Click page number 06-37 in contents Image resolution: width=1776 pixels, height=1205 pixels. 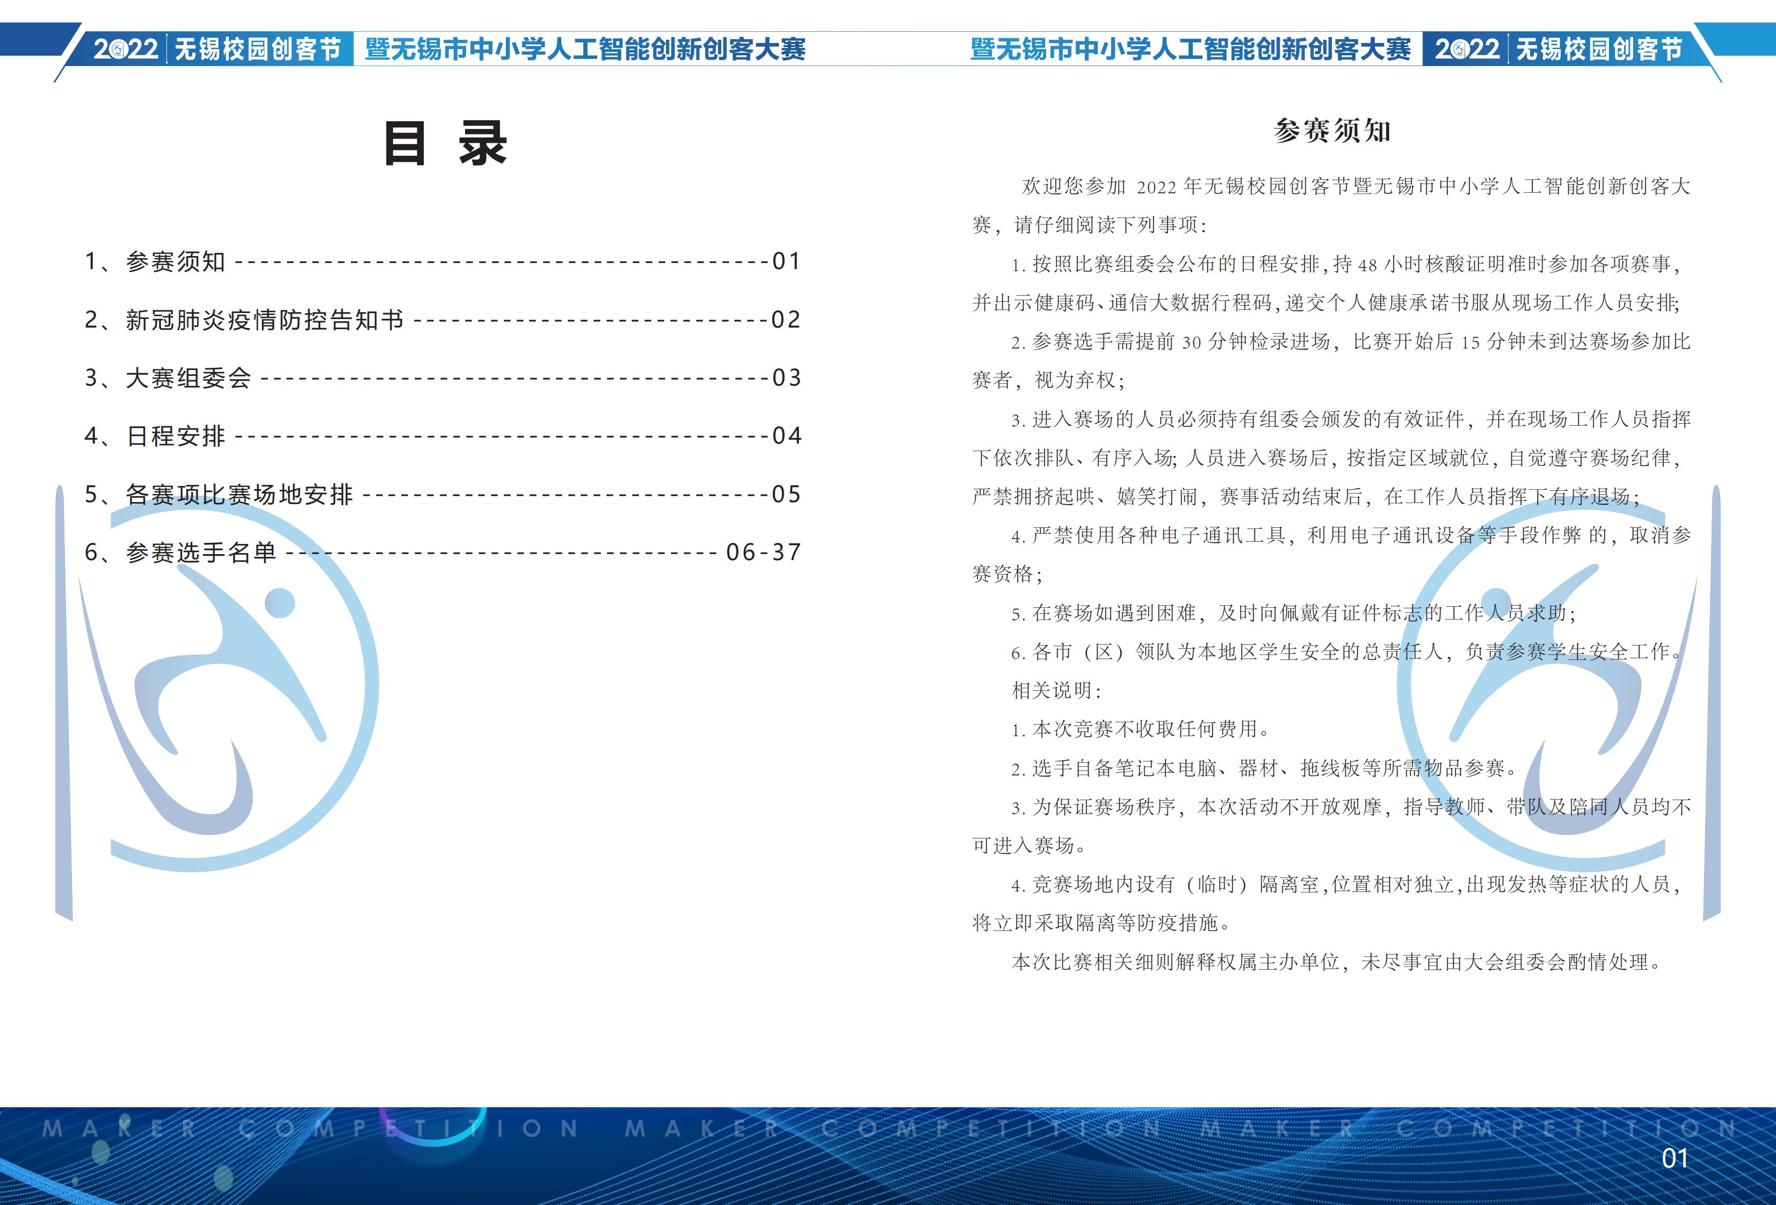coord(764,553)
